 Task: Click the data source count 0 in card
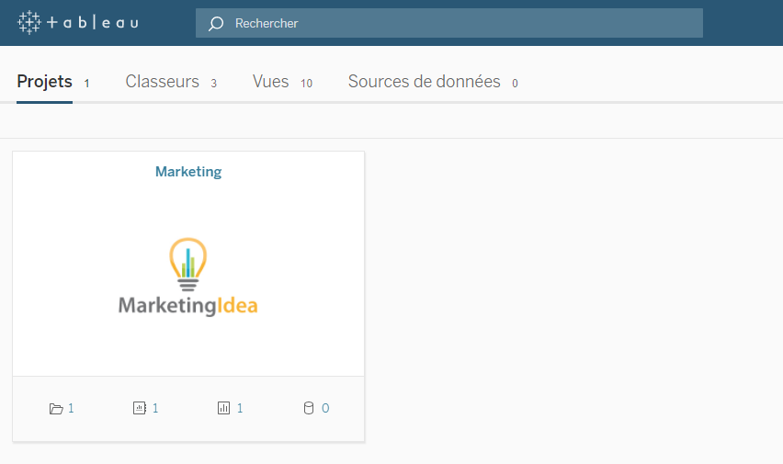coord(325,408)
